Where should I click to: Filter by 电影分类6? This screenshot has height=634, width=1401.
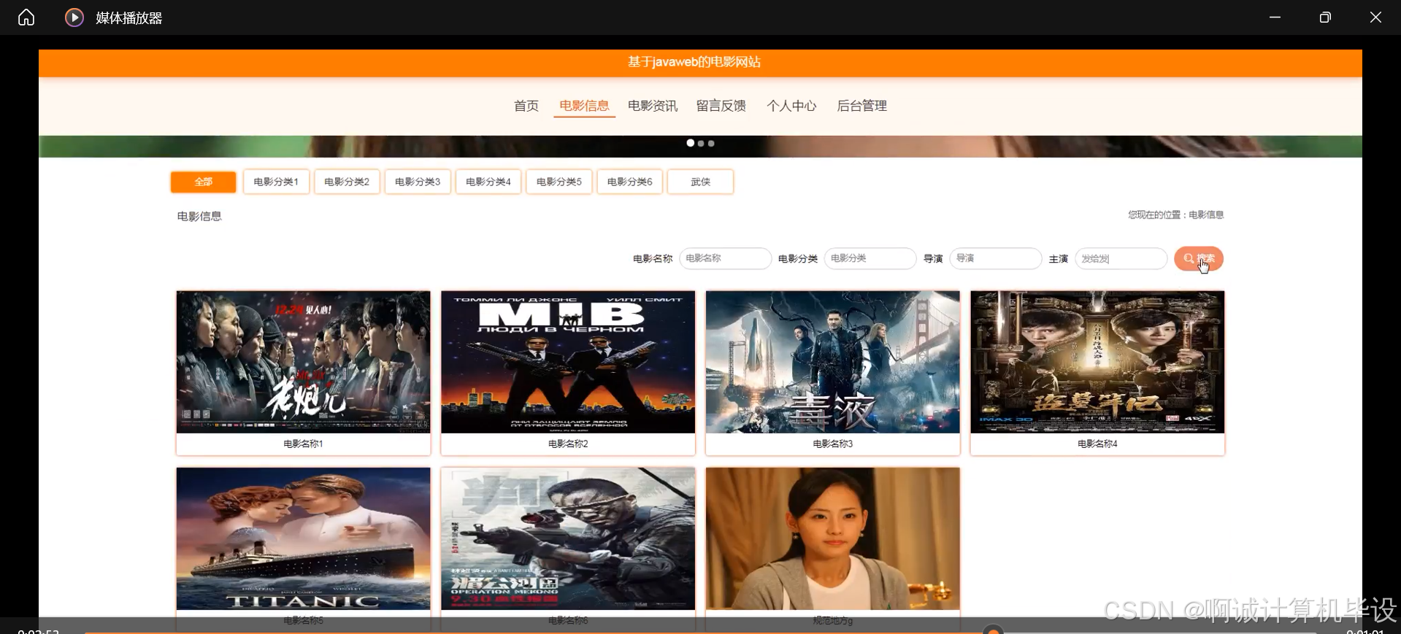point(630,182)
